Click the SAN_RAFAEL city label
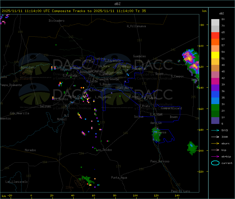The height and width of the screenshot is (199, 235). pyautogui.click(x=96, y=71)
